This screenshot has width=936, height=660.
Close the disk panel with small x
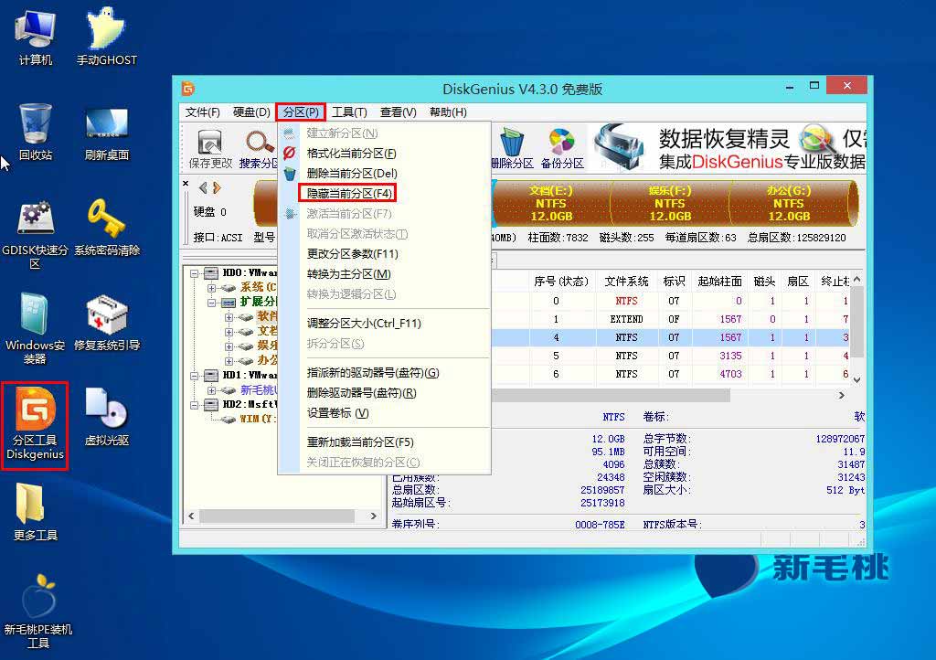point(186,184)
